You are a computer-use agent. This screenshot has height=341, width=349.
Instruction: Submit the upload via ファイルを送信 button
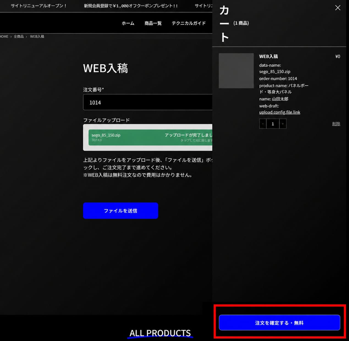[x=120, y=211]
